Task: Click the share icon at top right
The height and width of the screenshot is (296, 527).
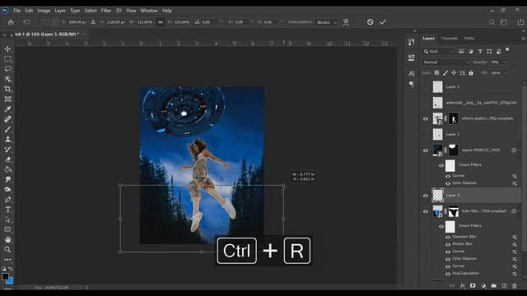Action: [x=520, y=22]
